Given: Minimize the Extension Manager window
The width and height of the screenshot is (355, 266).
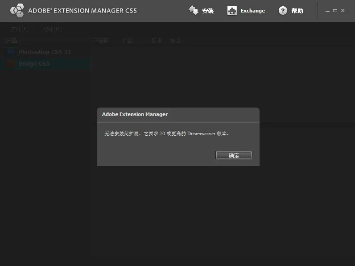Looking at the screenshot, I should click(327, 11).
